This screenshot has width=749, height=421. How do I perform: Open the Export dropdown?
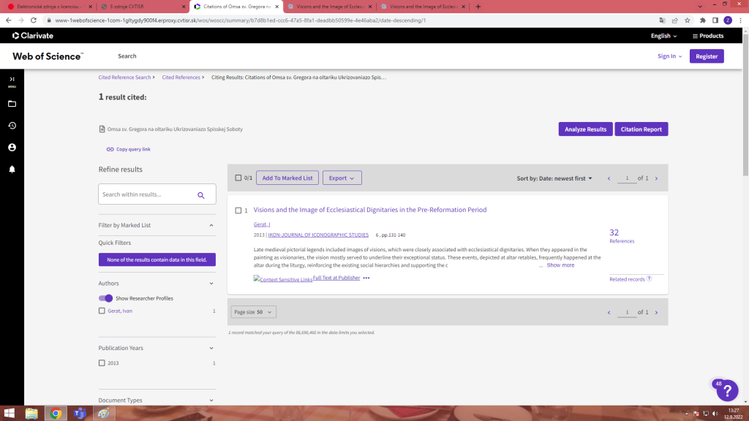coord(342,178)
